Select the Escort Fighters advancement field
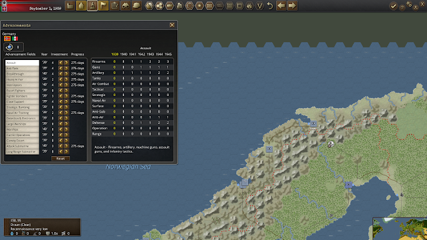The width and height of the screenshot is (427, 240). click(x=22, y=91)
